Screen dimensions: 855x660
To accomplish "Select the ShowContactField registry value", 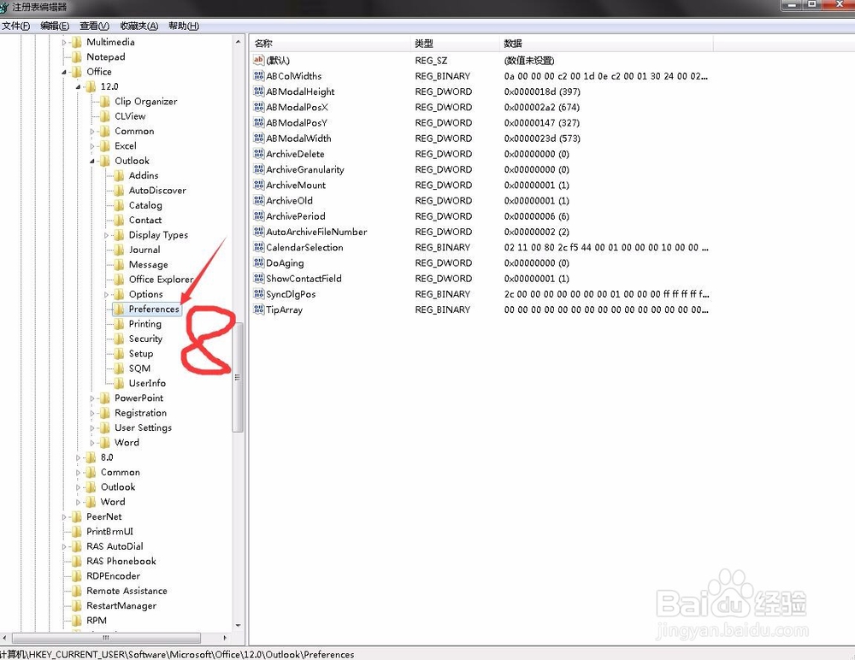I will [304, 279].
